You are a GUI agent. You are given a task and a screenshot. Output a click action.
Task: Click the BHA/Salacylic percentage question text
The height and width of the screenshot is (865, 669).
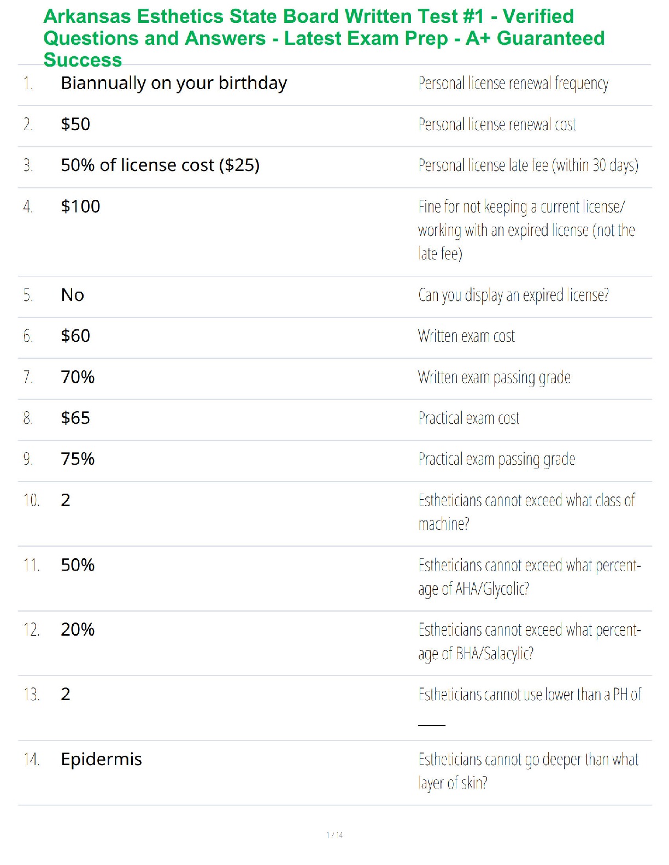pos(529,642)
